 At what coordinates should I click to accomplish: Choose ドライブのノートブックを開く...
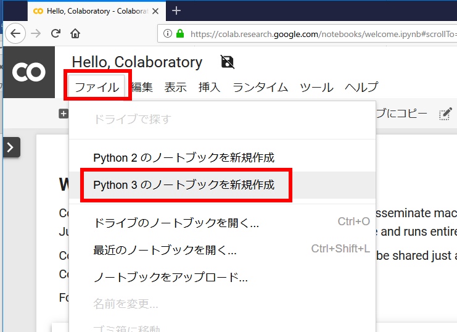coord(223,223)
